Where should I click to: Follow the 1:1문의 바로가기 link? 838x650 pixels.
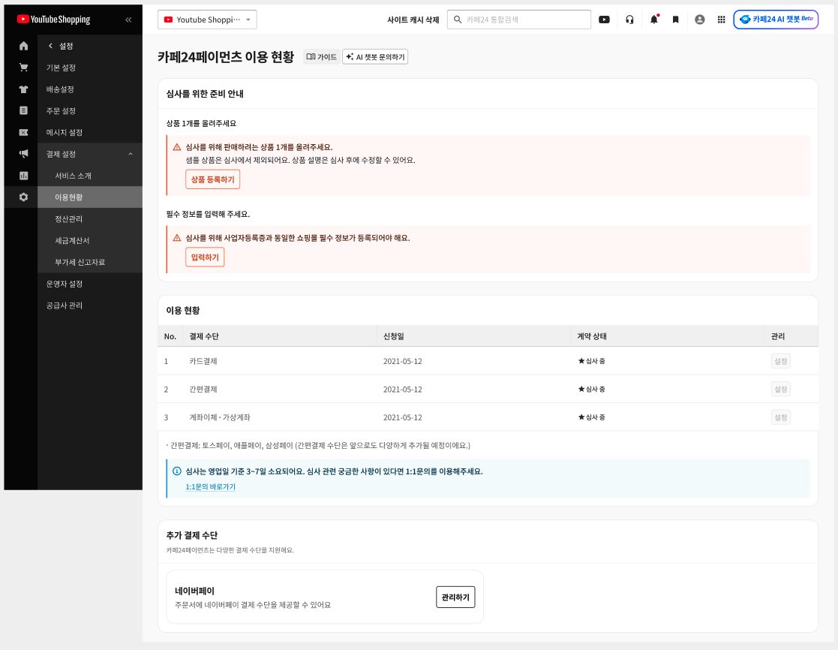pyautogui.click(x=211, y=487)
